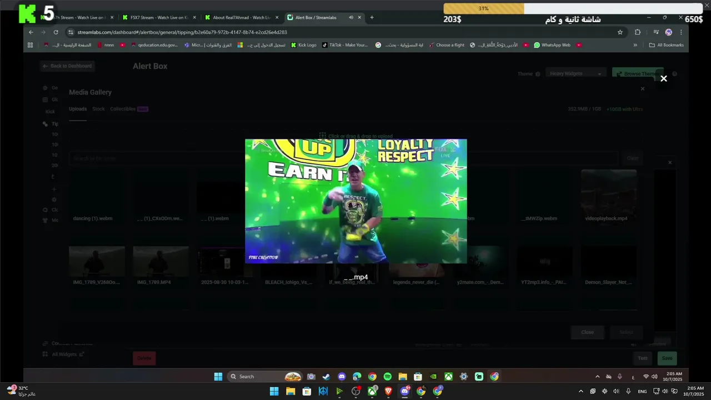The height and width of the screenshot is (400, 711).
Task: Open the Kick Logo bookmark
Action: pos(304,45)
